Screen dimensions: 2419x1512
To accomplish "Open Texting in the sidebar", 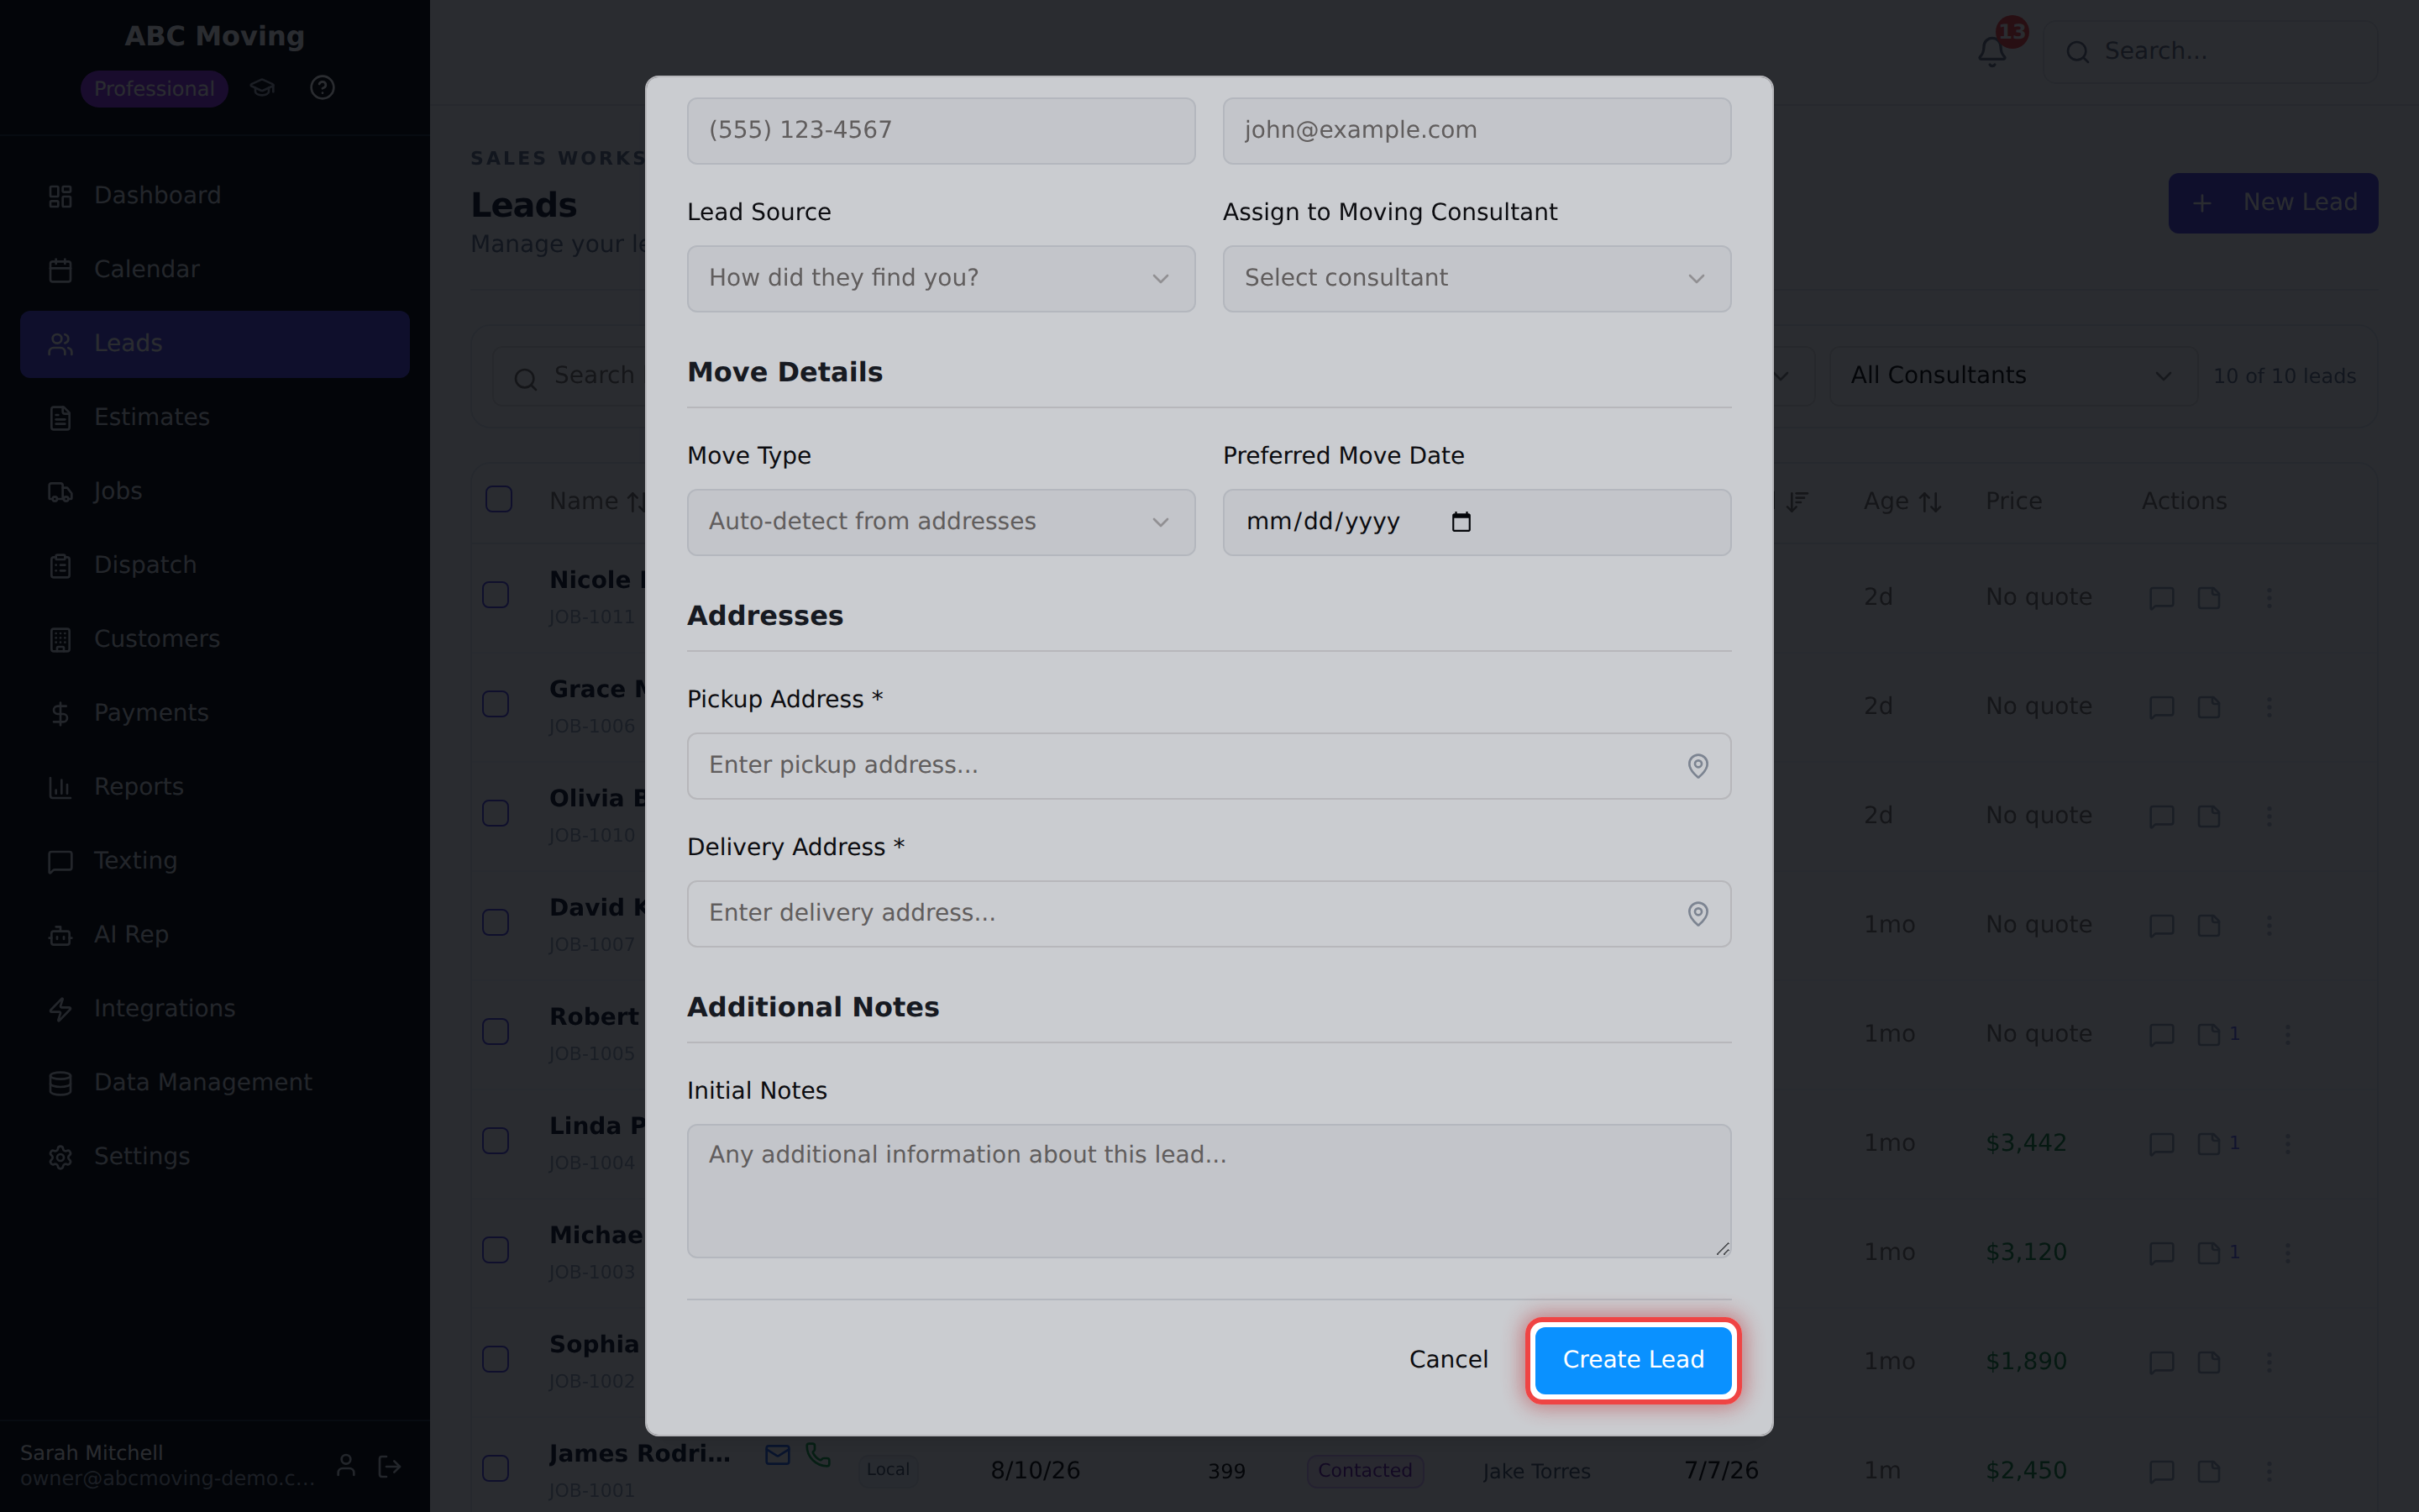I will [214, 861].
